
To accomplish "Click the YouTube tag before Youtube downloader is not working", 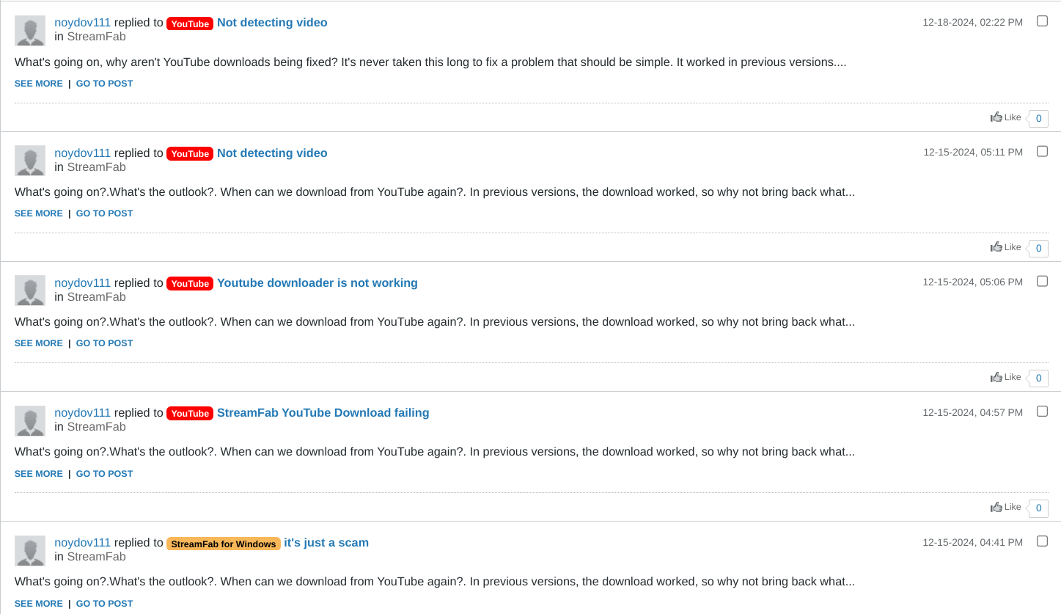I will pos(190,284).
